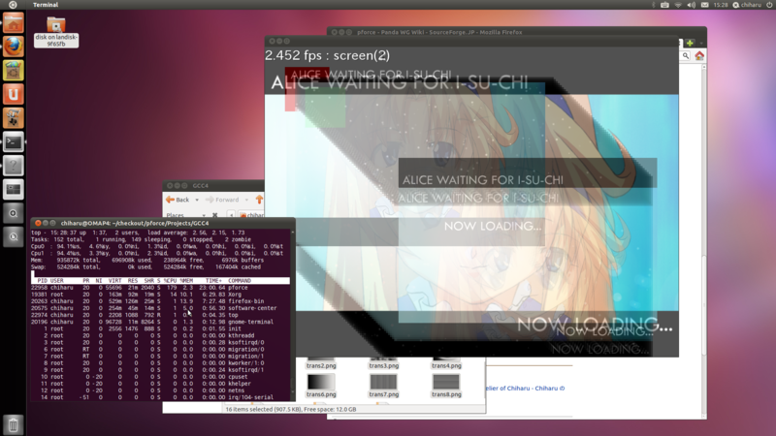Click the irq/104-serial process row

(161, 397)
